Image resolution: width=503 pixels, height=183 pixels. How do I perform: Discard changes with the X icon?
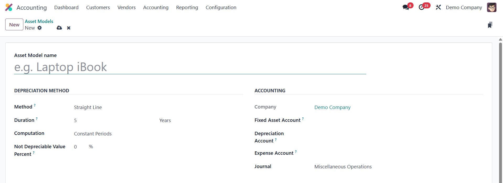pyautogui.click(x=69, y=28)
